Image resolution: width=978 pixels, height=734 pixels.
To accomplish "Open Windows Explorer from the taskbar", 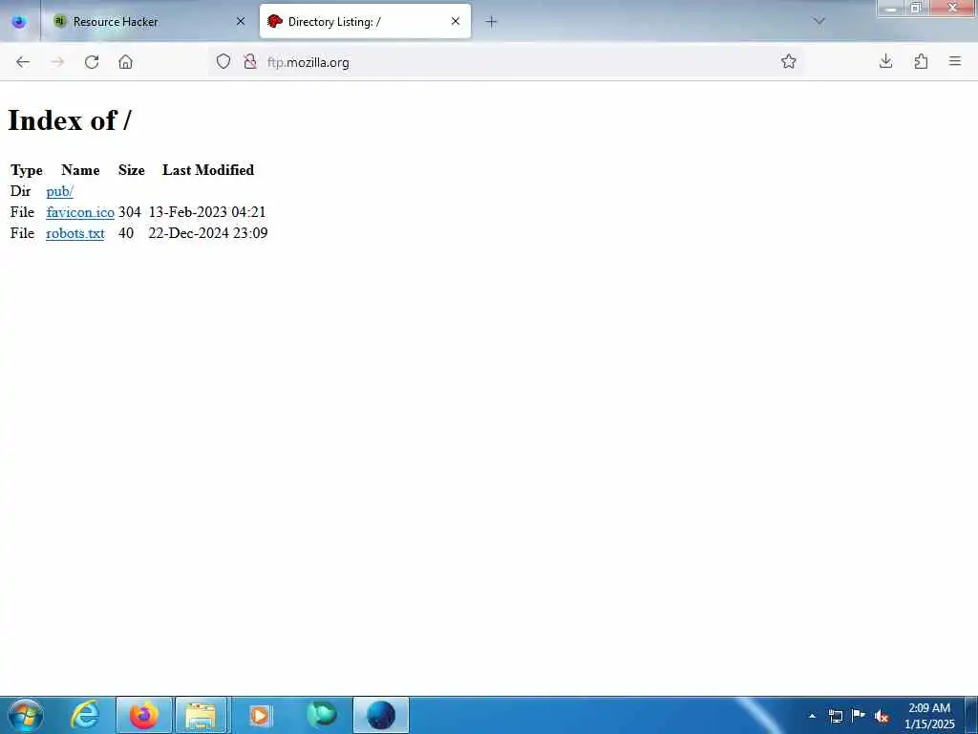I will (202, 715).
